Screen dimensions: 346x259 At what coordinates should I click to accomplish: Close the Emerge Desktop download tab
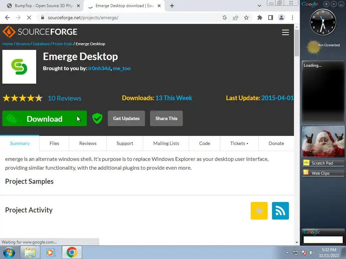(x=159, y=6)
